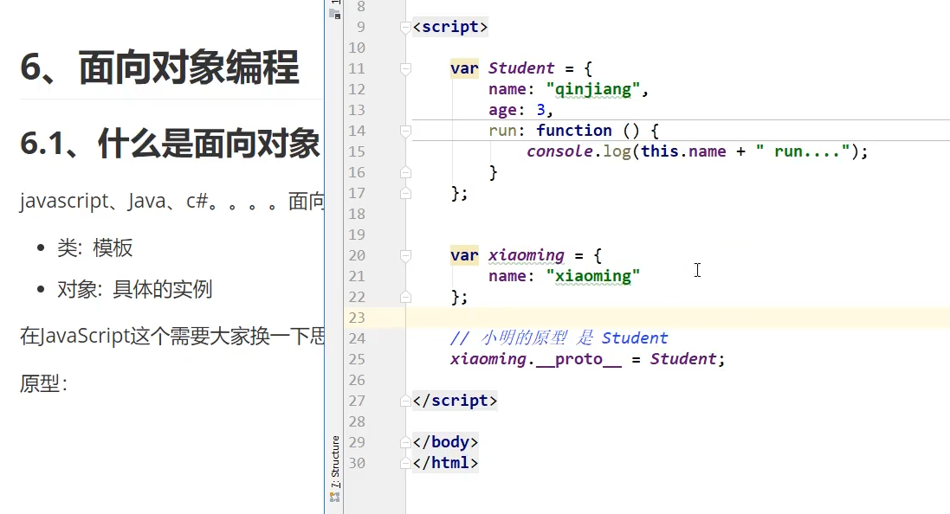Screen dimensions: 950x514
Task: Click line number 15 to set a breakpoint
Action: click(357, 151)
